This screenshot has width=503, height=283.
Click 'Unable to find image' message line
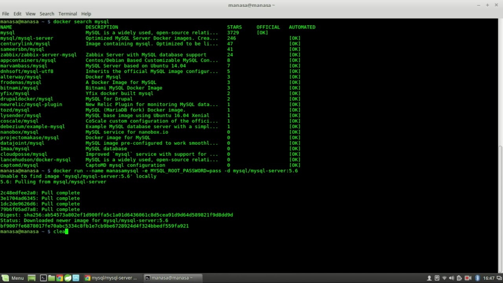click(78, 176)
